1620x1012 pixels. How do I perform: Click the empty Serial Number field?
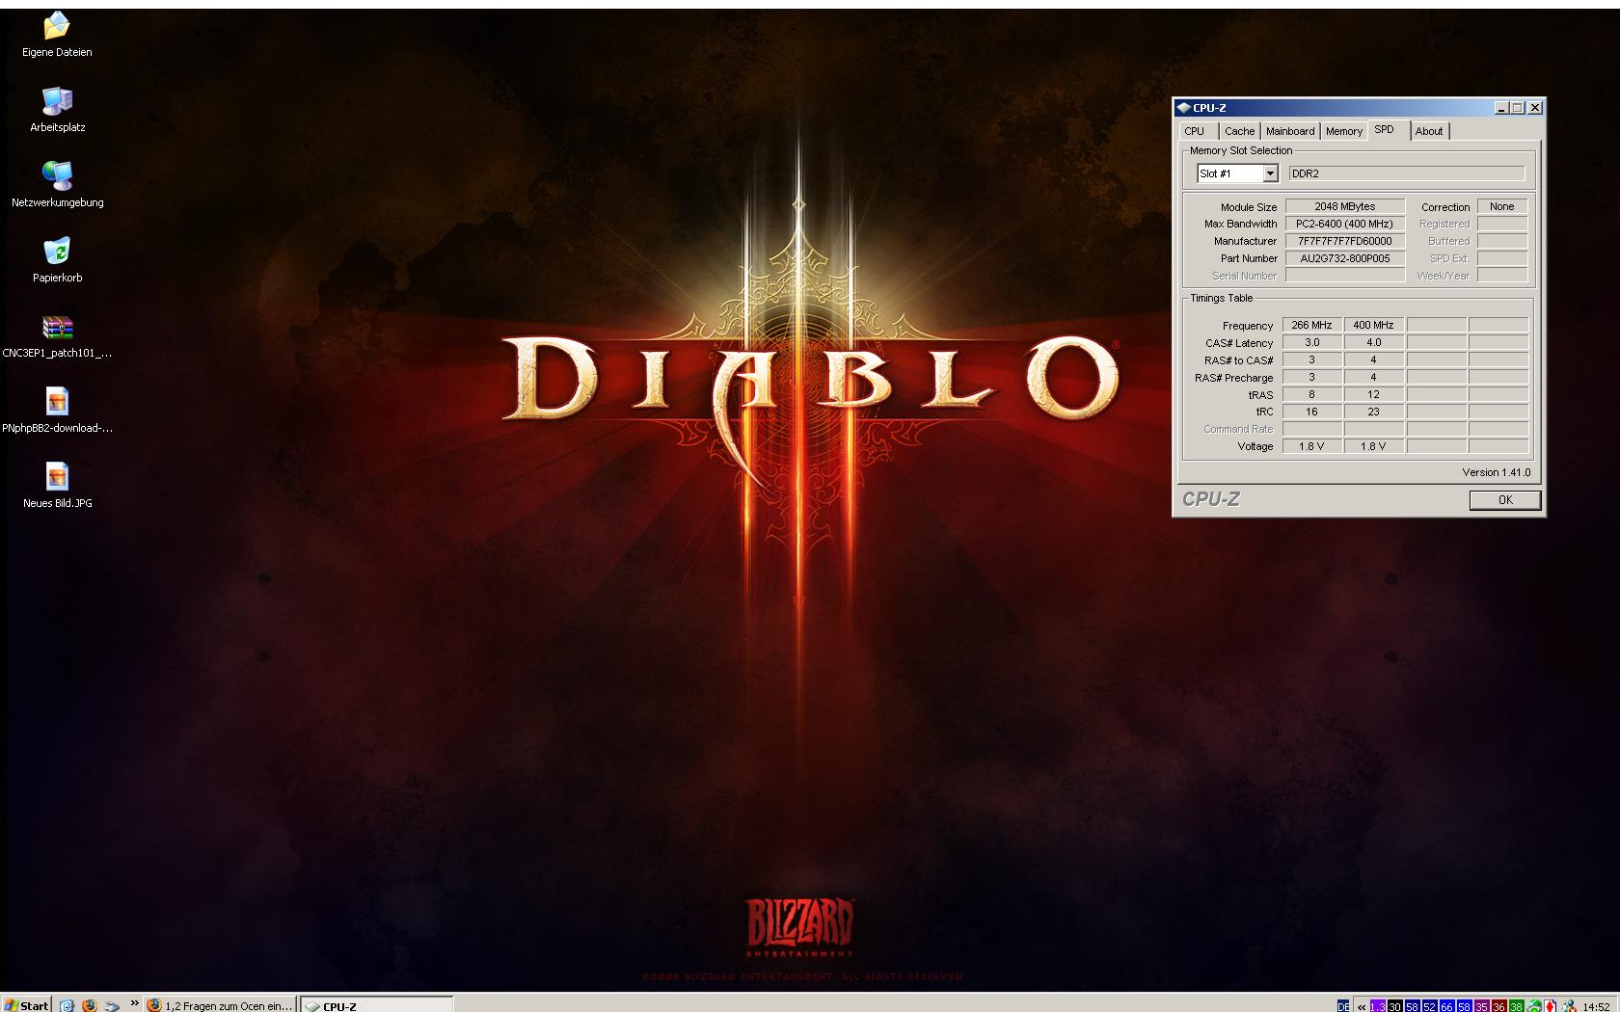(1345, 276)
